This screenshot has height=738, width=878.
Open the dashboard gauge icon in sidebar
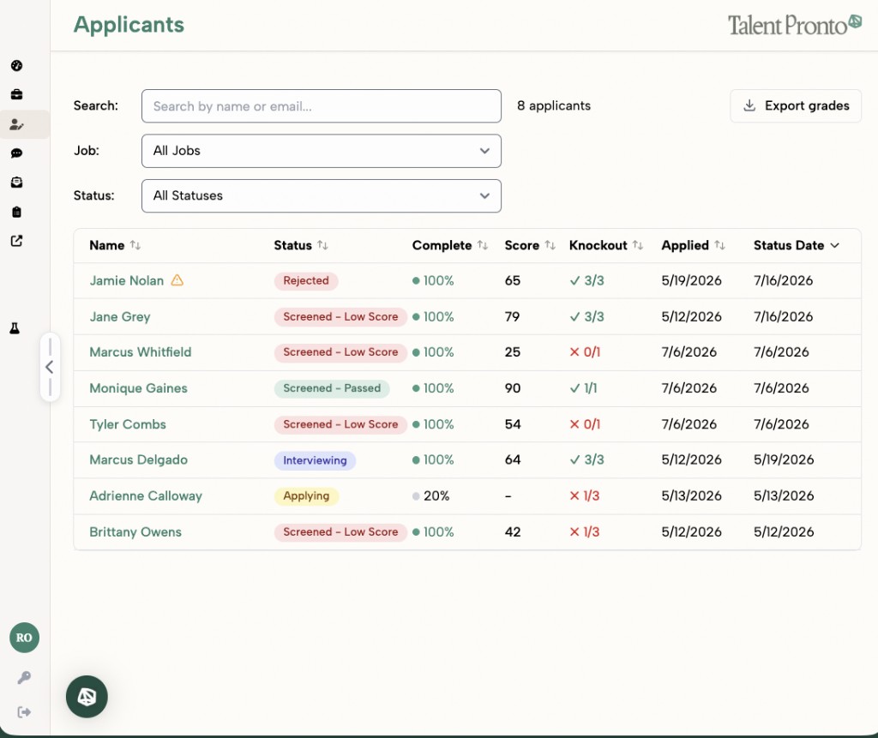[x=17, y=65]
